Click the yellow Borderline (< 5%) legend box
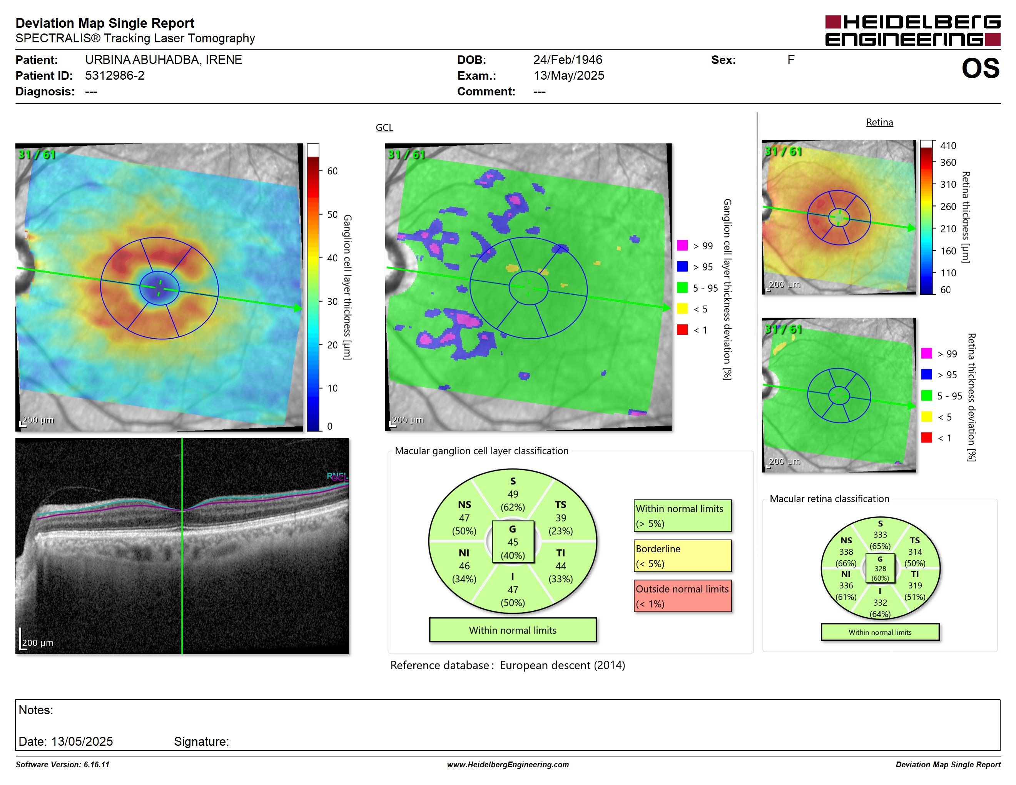1016x785 pixels. point(682,556)
